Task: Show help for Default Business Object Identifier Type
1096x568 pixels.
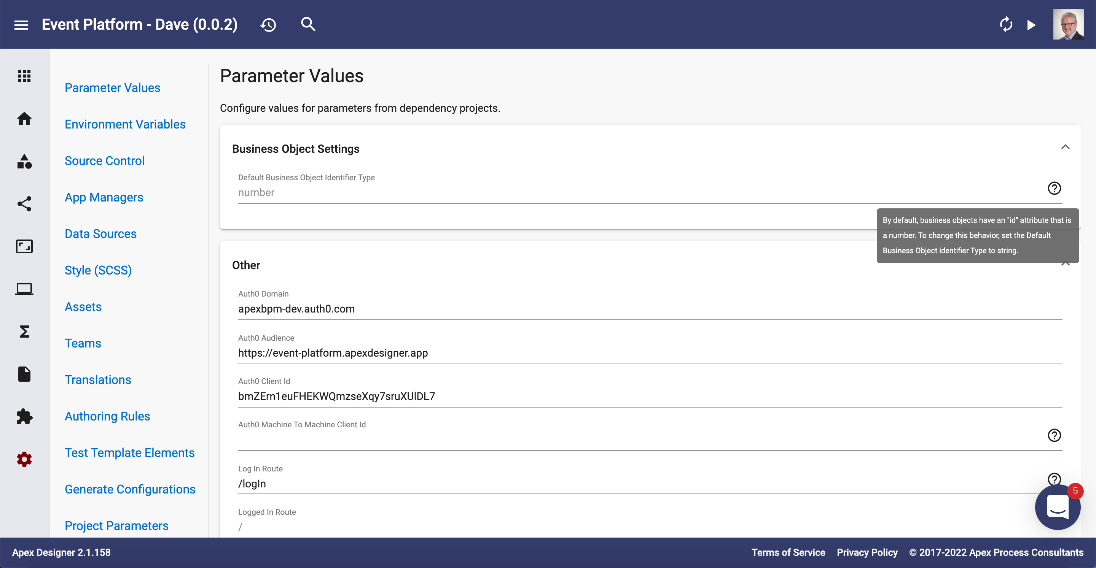Action: click(1054, 188)
